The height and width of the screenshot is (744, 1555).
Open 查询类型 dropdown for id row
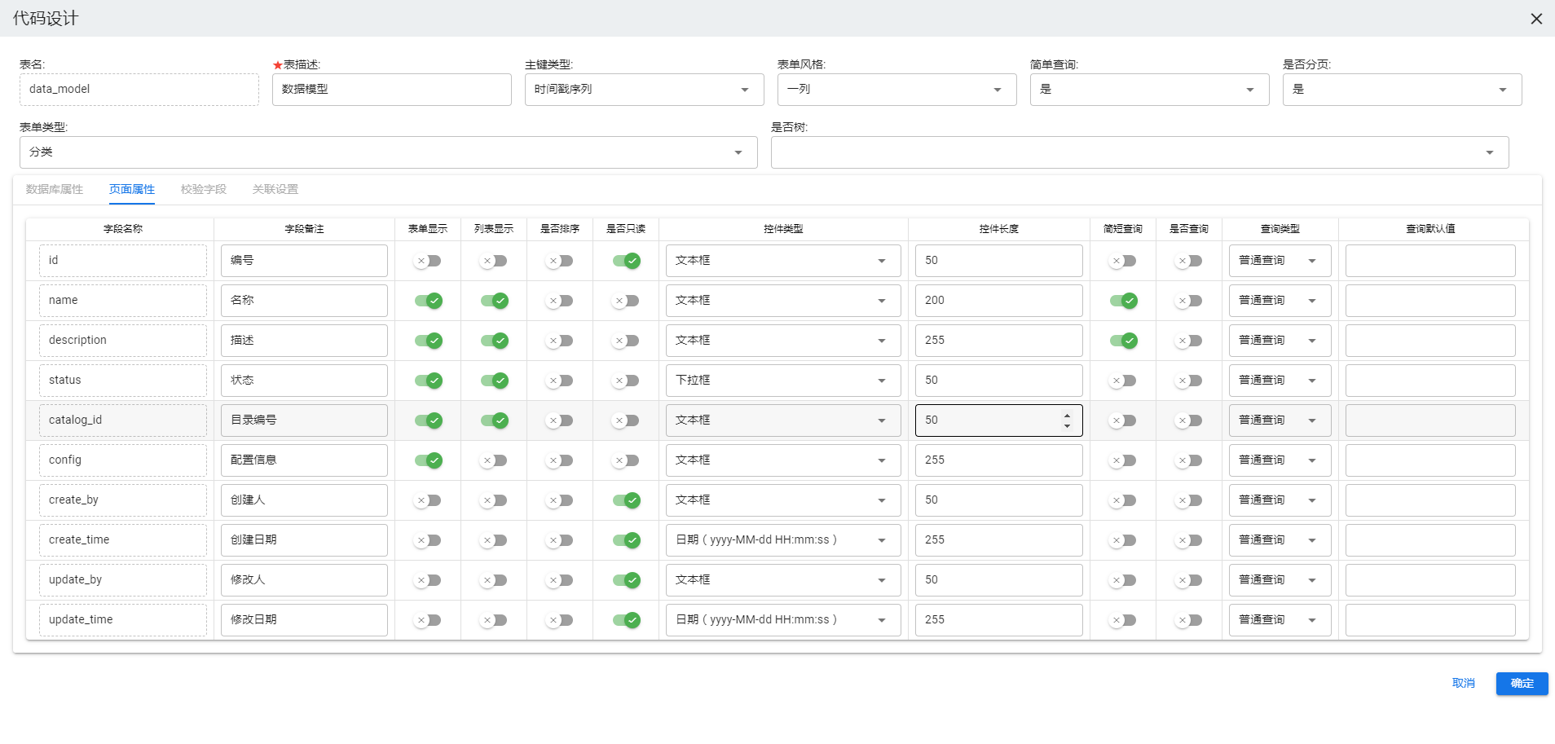pyautogui.click(x=1280, y=261)
